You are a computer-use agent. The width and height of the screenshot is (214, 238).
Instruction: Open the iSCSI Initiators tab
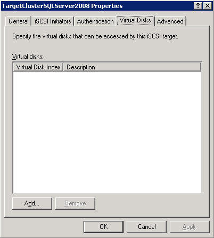click(x=53, y=21)
